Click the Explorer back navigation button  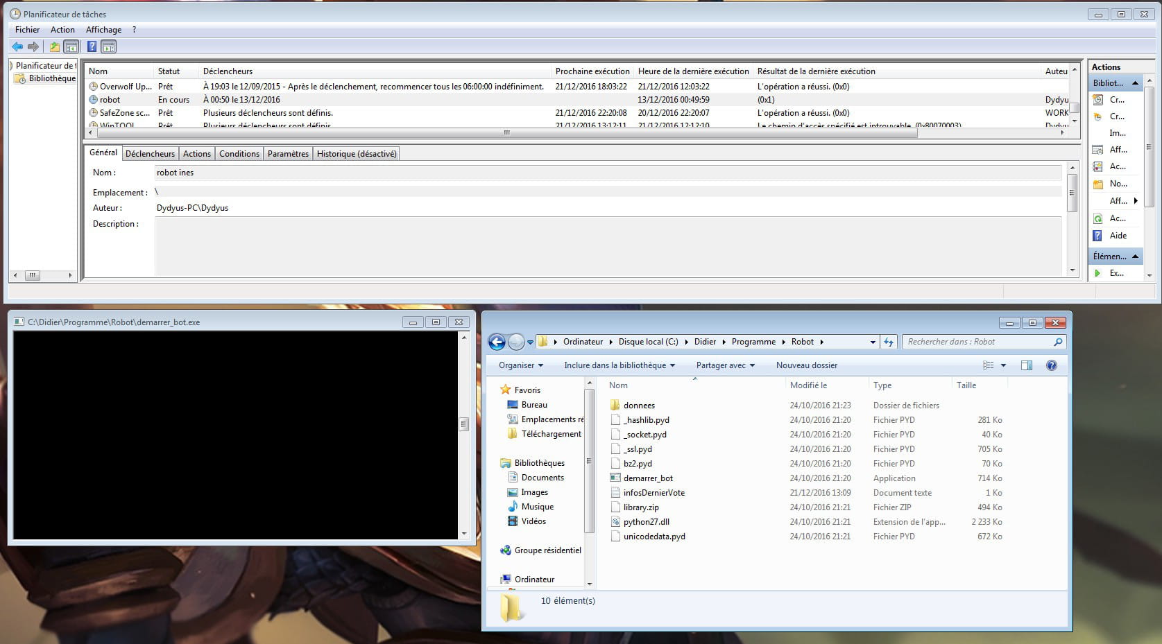click(x=497, y=342)
